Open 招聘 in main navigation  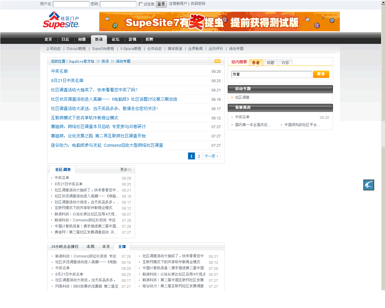[149, 39]
